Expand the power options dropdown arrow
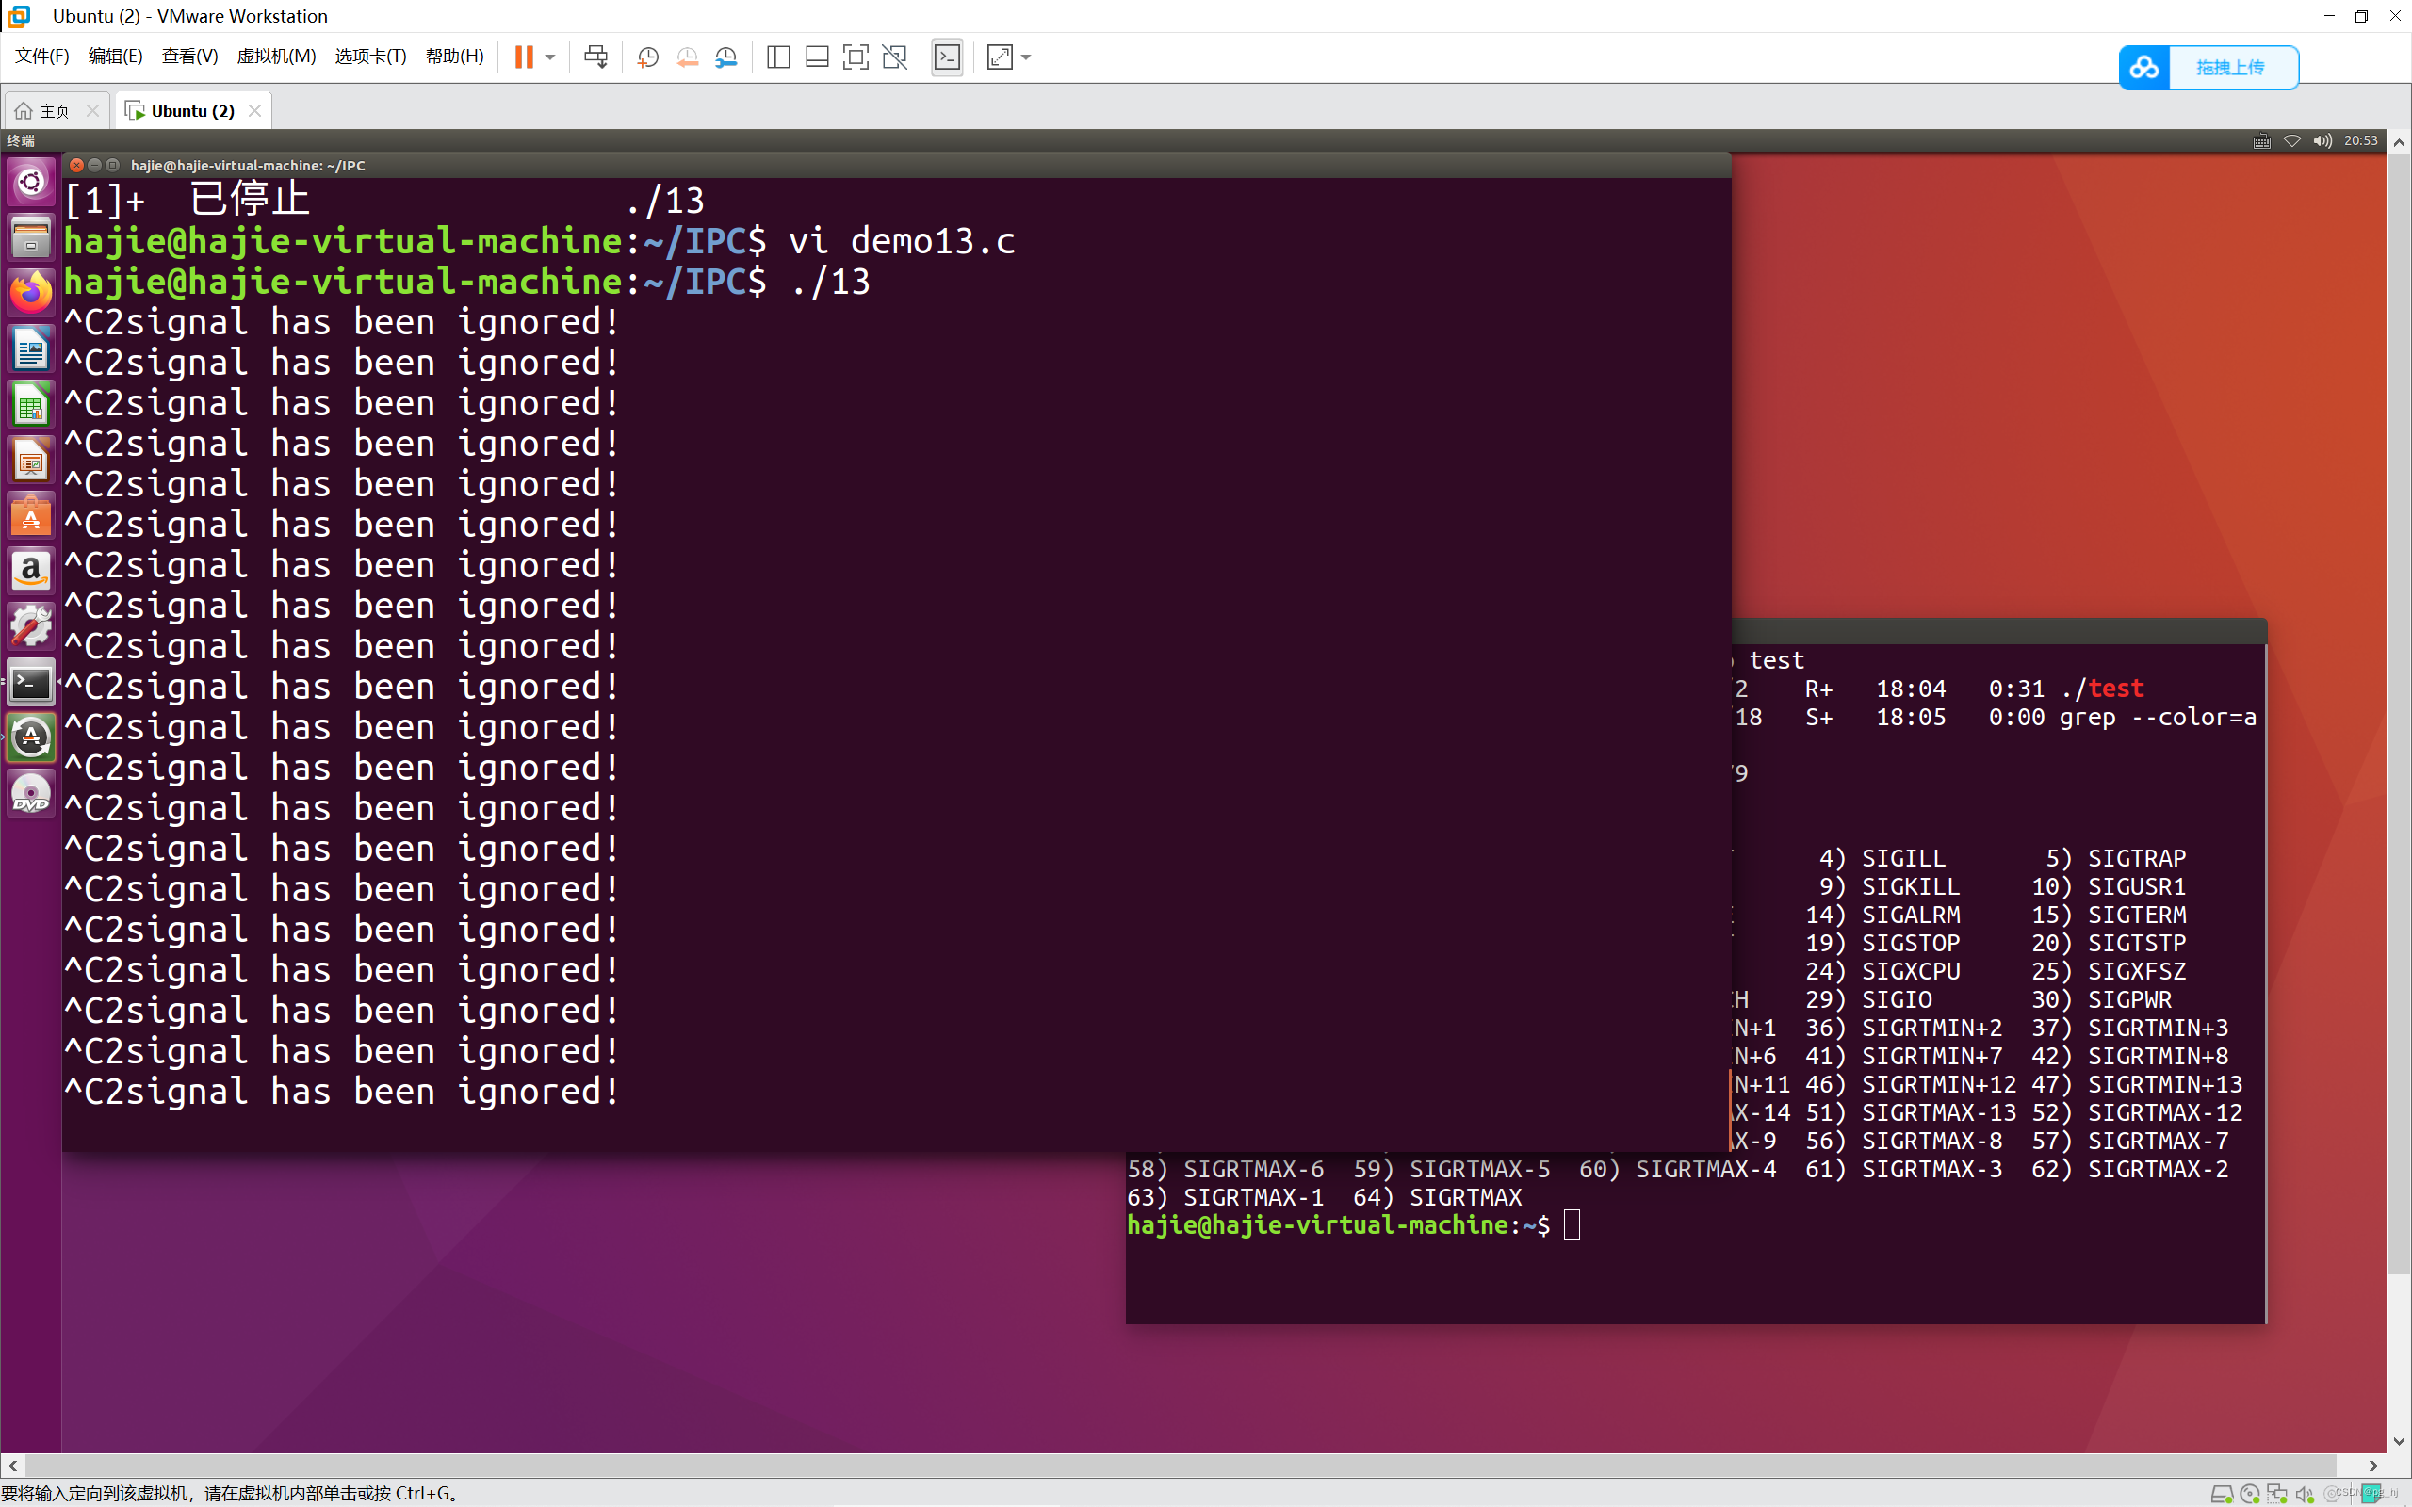The image size is (2412, 1507). [x=550, y=57]
